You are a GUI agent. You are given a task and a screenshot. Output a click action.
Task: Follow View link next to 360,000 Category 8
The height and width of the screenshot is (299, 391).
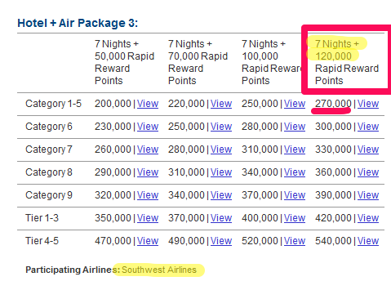point(368,172)
